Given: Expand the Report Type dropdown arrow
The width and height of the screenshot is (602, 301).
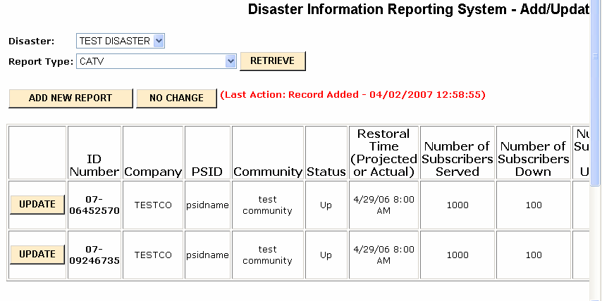Looking at the screenshot, I should point(230,61).
